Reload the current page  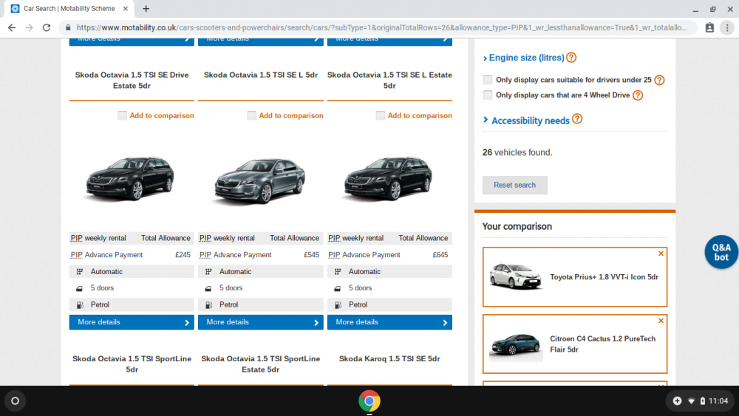pos(46,28)
